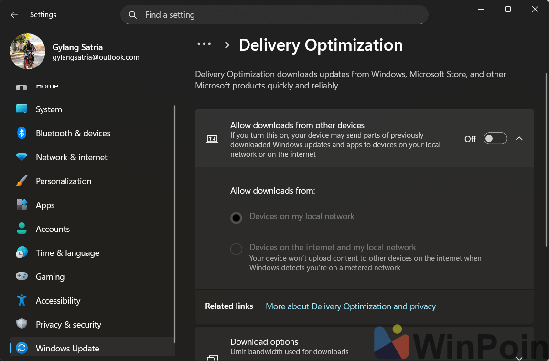Viewport: 549px width, 361px height.
Task: Go to Gaming settings
Action: [92, 276]
